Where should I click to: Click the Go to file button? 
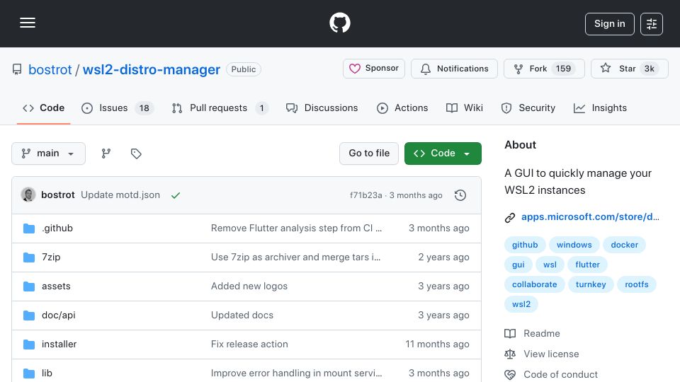point(369,154)
